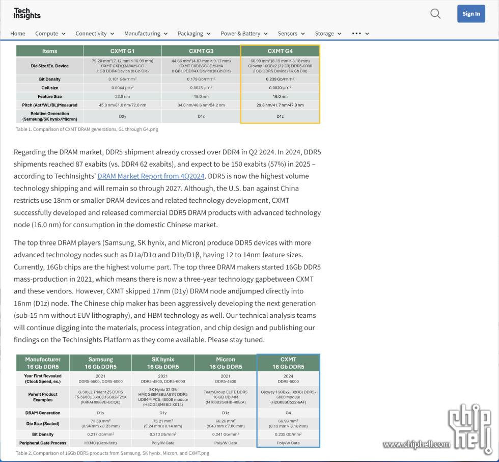Select the 'HKMG (Gate-first)' cell
The image size is (499, 462).
point(101,443)
